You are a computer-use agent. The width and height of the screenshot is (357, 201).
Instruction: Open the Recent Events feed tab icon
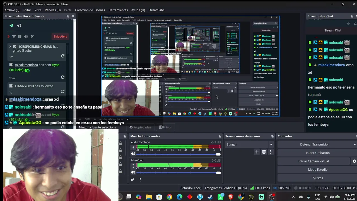[x=11, y=26]
